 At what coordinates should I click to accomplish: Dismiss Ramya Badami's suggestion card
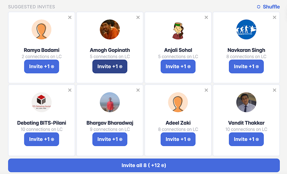(70, 17)
